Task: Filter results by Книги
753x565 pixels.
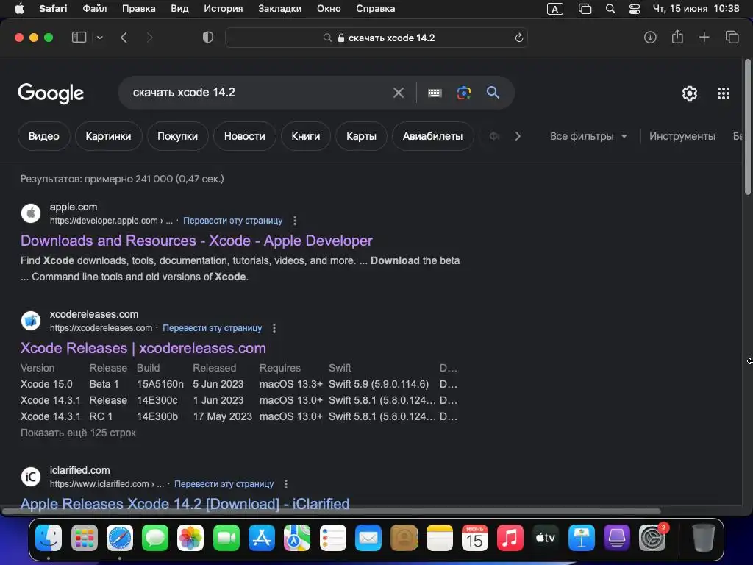Action: [x=305, y=136]
